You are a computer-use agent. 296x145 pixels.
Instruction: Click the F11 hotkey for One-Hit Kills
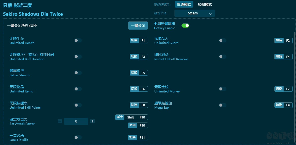tap(138, 137)
